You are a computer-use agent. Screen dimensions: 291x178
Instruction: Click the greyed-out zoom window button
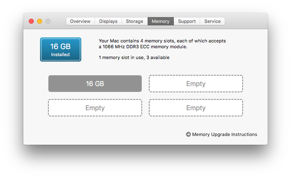pos(48,21)
